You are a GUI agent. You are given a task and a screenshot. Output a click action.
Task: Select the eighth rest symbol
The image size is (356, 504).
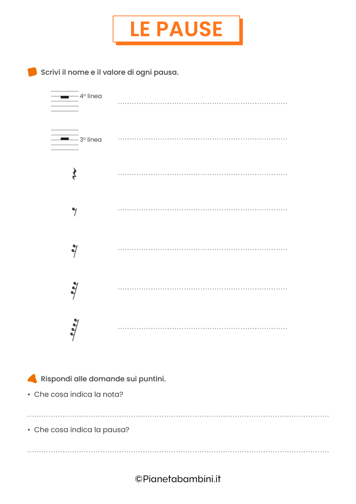[x=75, y=212]
